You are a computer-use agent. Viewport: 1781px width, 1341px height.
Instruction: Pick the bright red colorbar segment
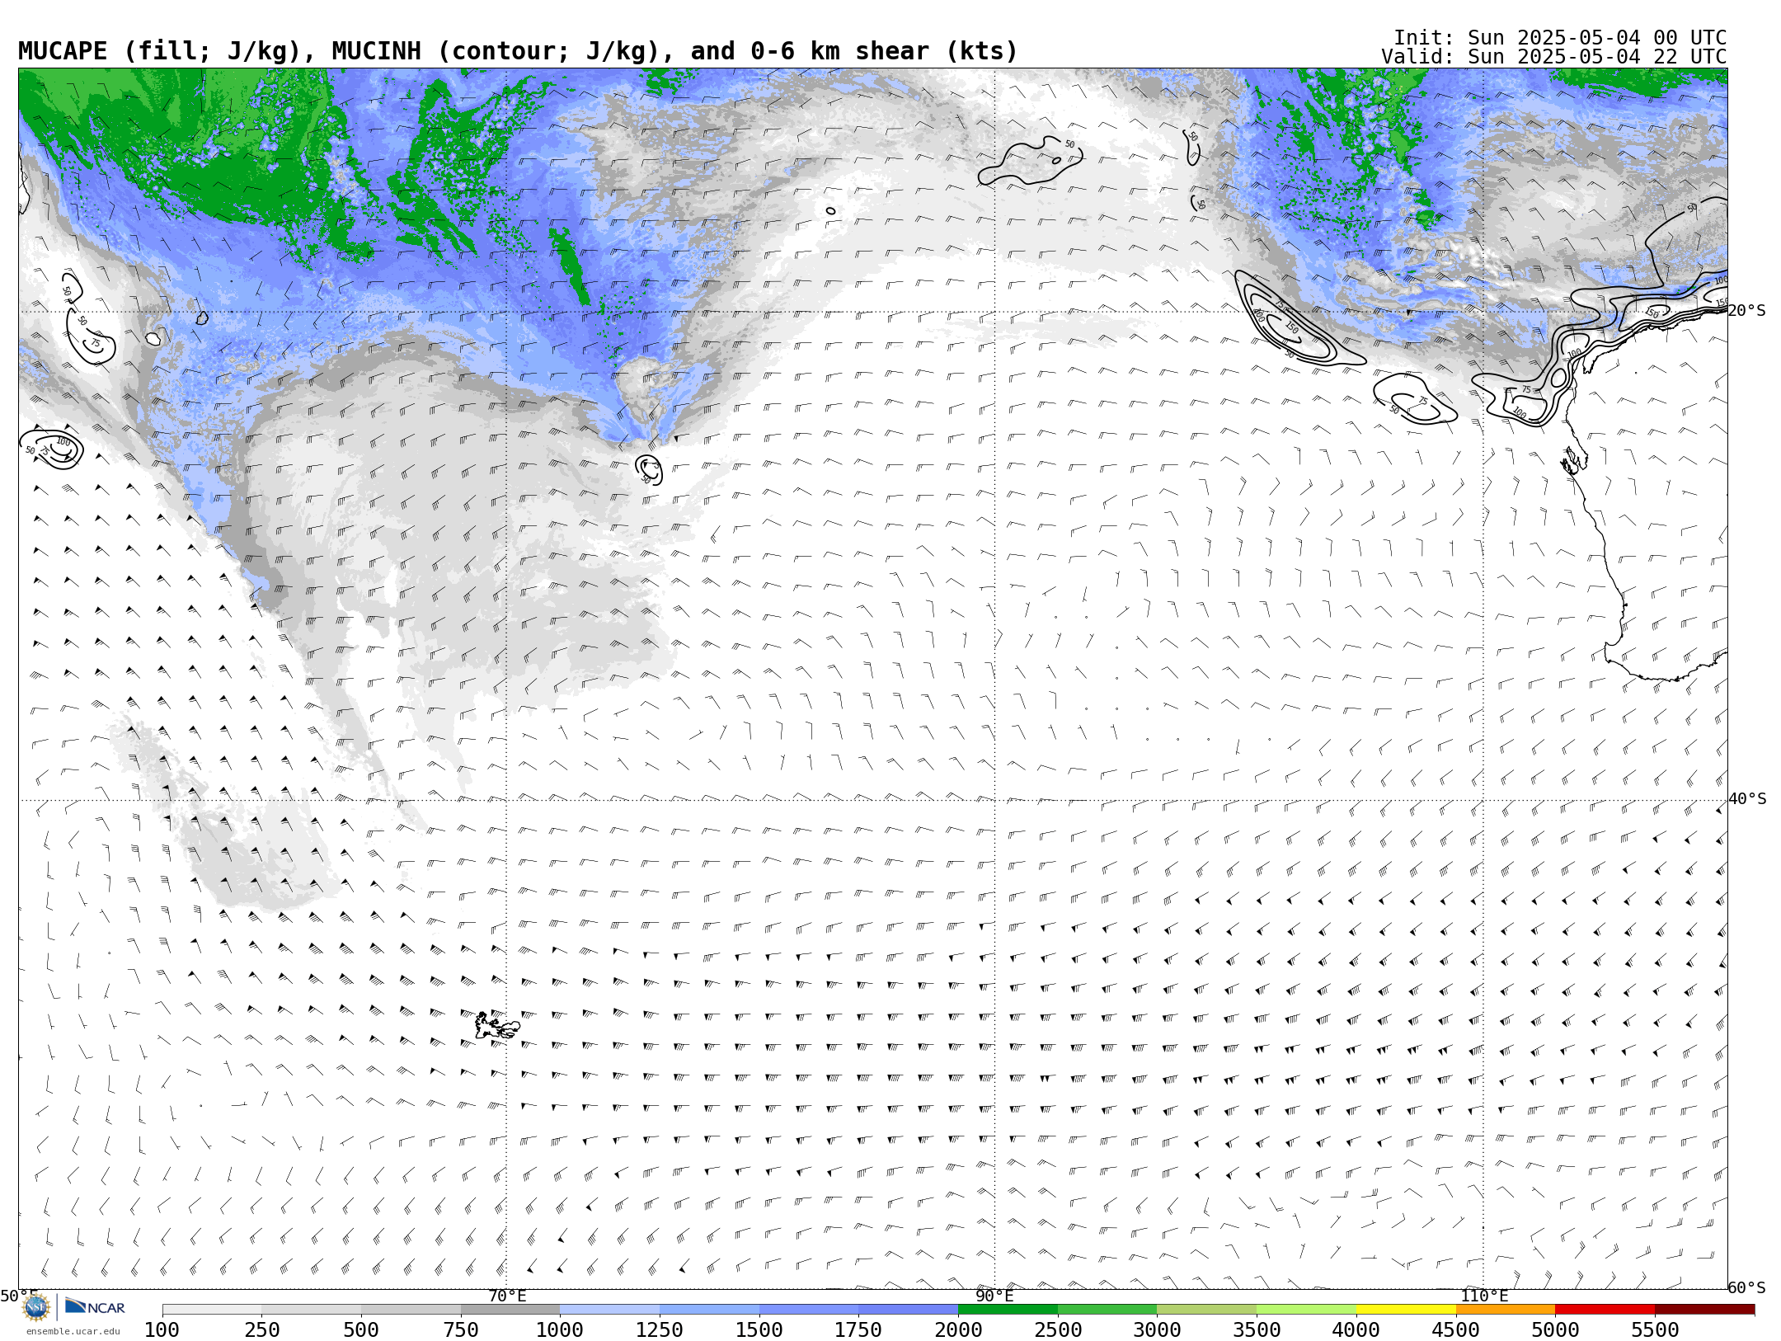[x=1605, y=1310]
